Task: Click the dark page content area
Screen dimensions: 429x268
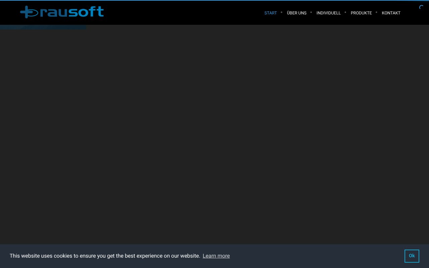Action: (x=214, y=134)
